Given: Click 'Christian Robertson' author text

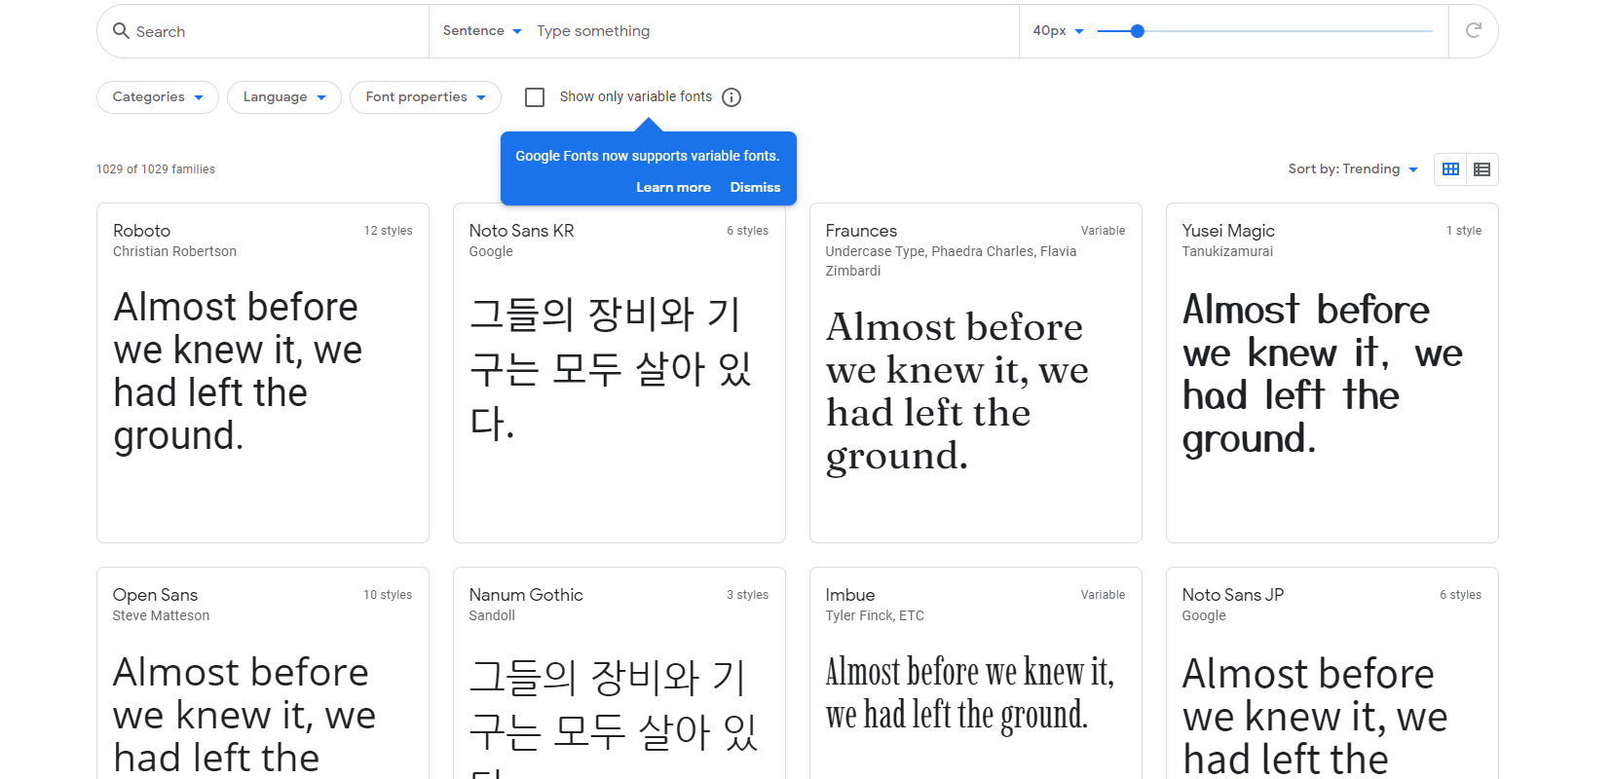Looking at the screenshot, I should 174,251.
